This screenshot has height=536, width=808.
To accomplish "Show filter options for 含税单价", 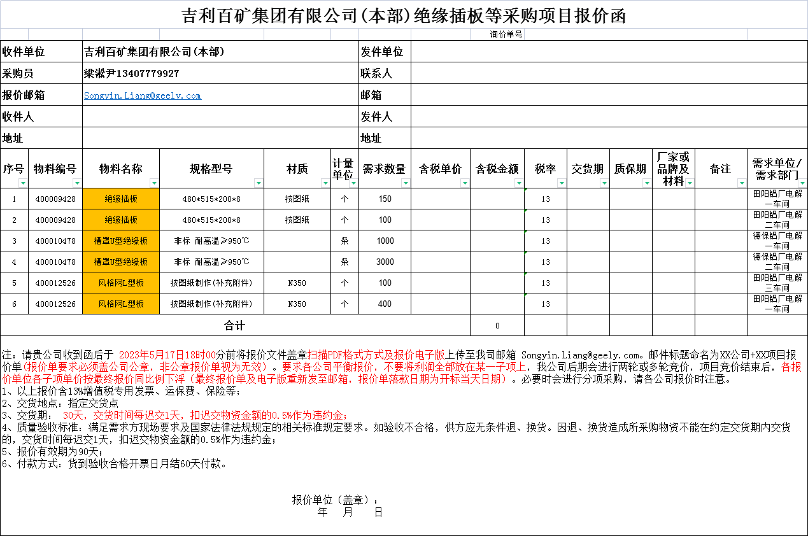I will click(x=465, y=183).
